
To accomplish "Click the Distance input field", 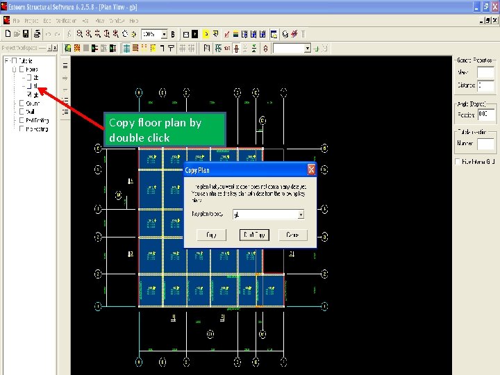I will coord(485,85).
